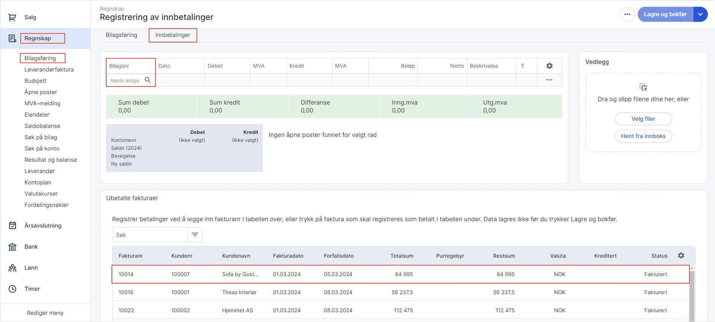Click Hent fra innboks button
The width and height of the screenshot is (715, 322).
643,136
